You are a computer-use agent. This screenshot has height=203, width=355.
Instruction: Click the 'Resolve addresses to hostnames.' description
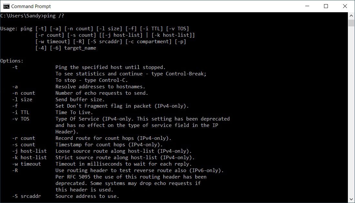[x=100, y=87]
